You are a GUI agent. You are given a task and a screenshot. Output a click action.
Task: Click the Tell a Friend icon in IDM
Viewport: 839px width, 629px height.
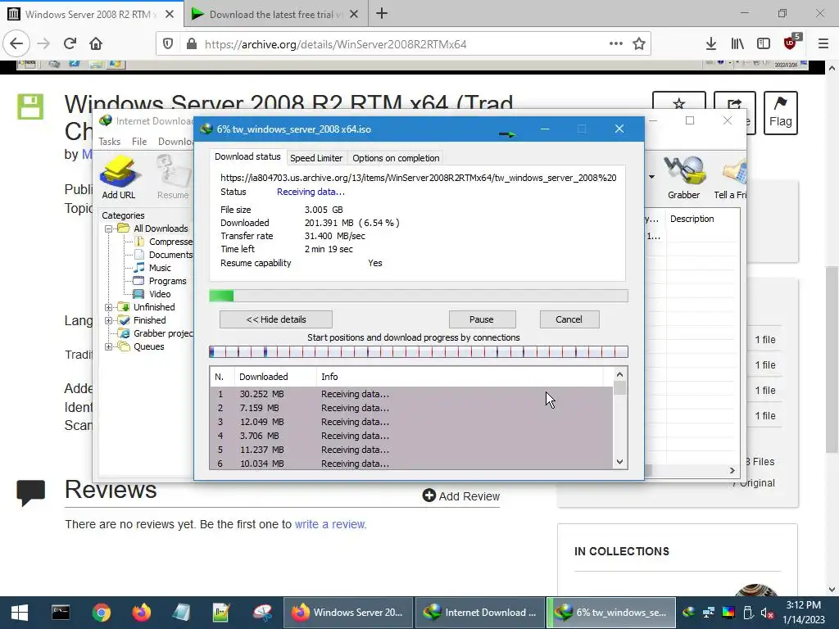coord(730,177)
